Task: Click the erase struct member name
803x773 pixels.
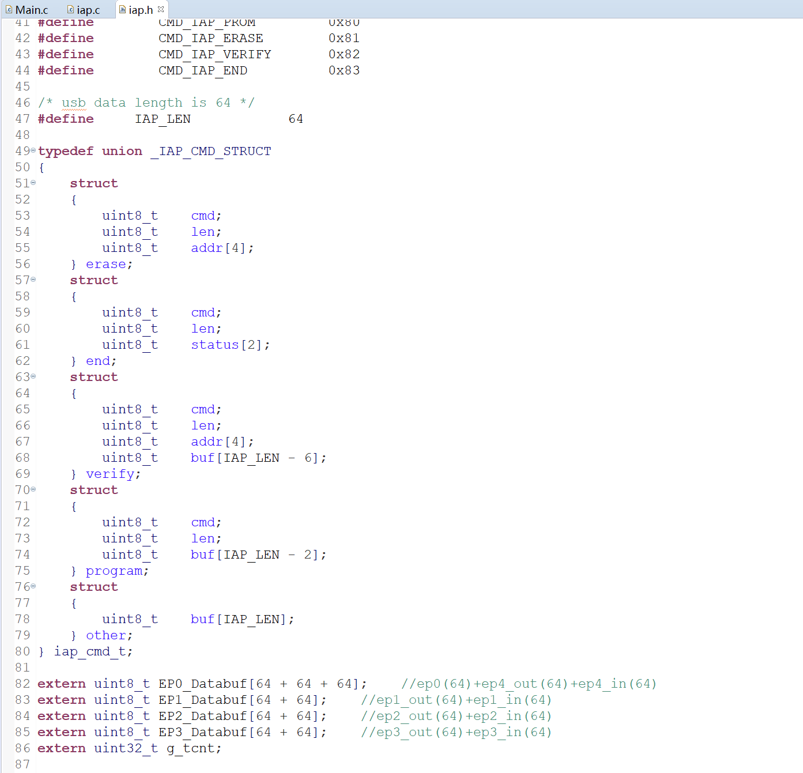Action: [106, 264]
